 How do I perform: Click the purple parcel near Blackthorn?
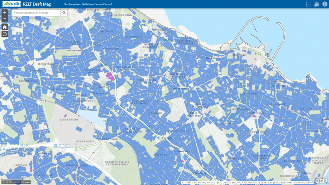pos(65,115)
